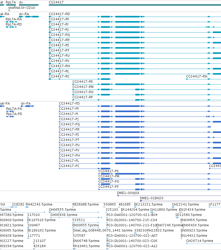This screenshot has height=250, width=221.
Task: Click EST RH42243.5prime
Action: (39, 204)
